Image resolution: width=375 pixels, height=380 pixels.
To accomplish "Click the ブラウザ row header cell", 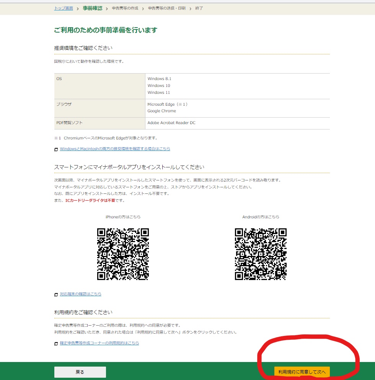I will point(100,108).
